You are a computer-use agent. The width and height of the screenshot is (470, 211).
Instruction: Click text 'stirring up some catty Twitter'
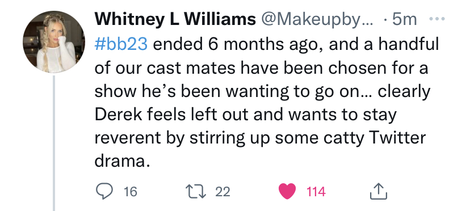[x=308, y=138]
